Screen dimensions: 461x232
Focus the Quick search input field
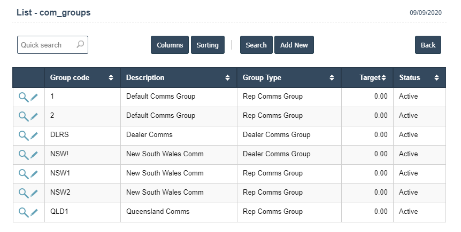tap(47, 45)
